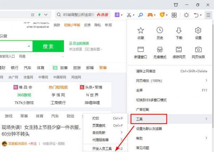Screen dimensions: 214x152
Task: Click the translate (译) toolbar icon
Action: coord(117,15)
